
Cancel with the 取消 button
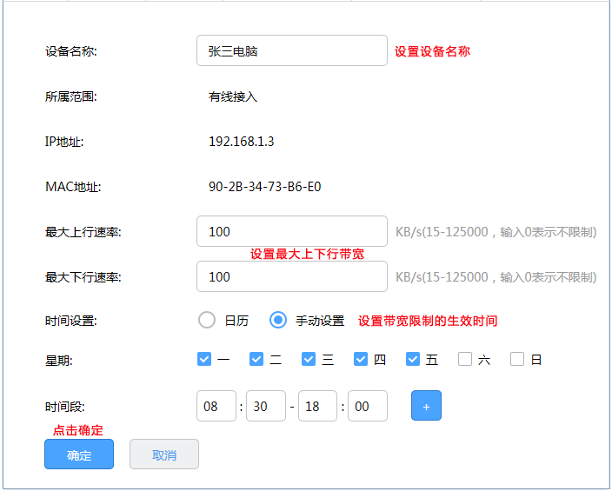point(164,455)
